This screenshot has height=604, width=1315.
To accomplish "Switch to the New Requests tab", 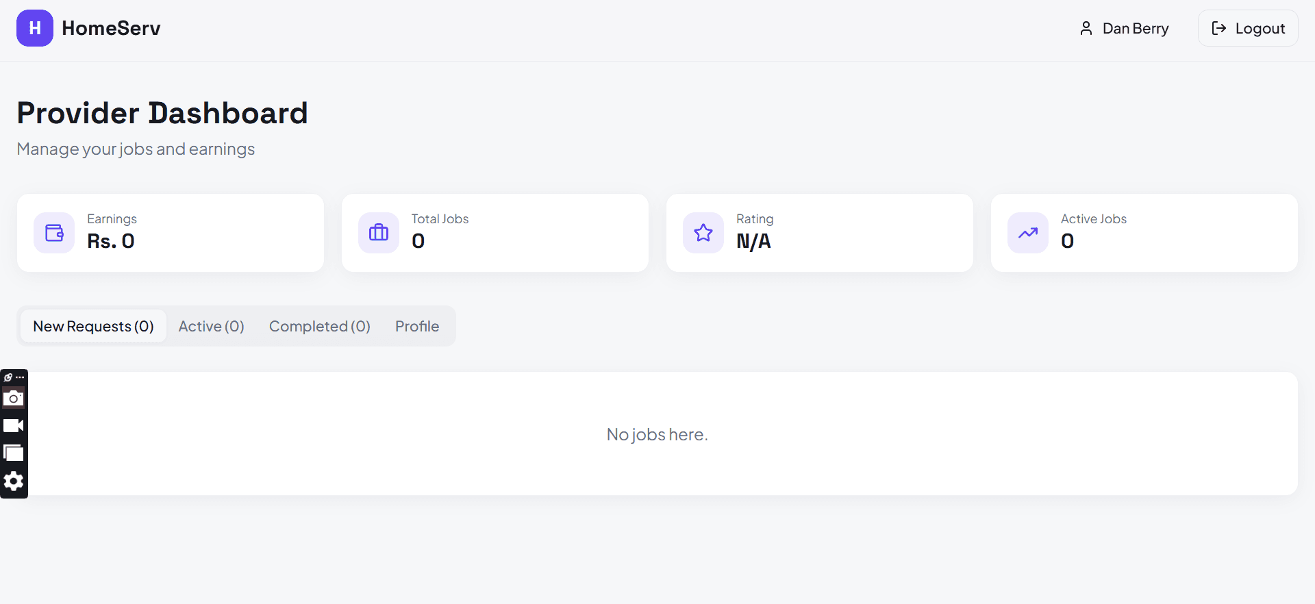I will [x=93, y=326].
